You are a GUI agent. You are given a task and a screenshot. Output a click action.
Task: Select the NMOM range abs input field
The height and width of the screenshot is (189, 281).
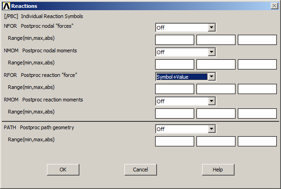(x=257, y=64)
